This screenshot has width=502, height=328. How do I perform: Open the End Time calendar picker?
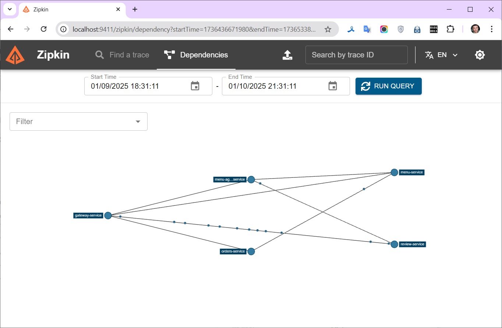[x=332, y=86]
